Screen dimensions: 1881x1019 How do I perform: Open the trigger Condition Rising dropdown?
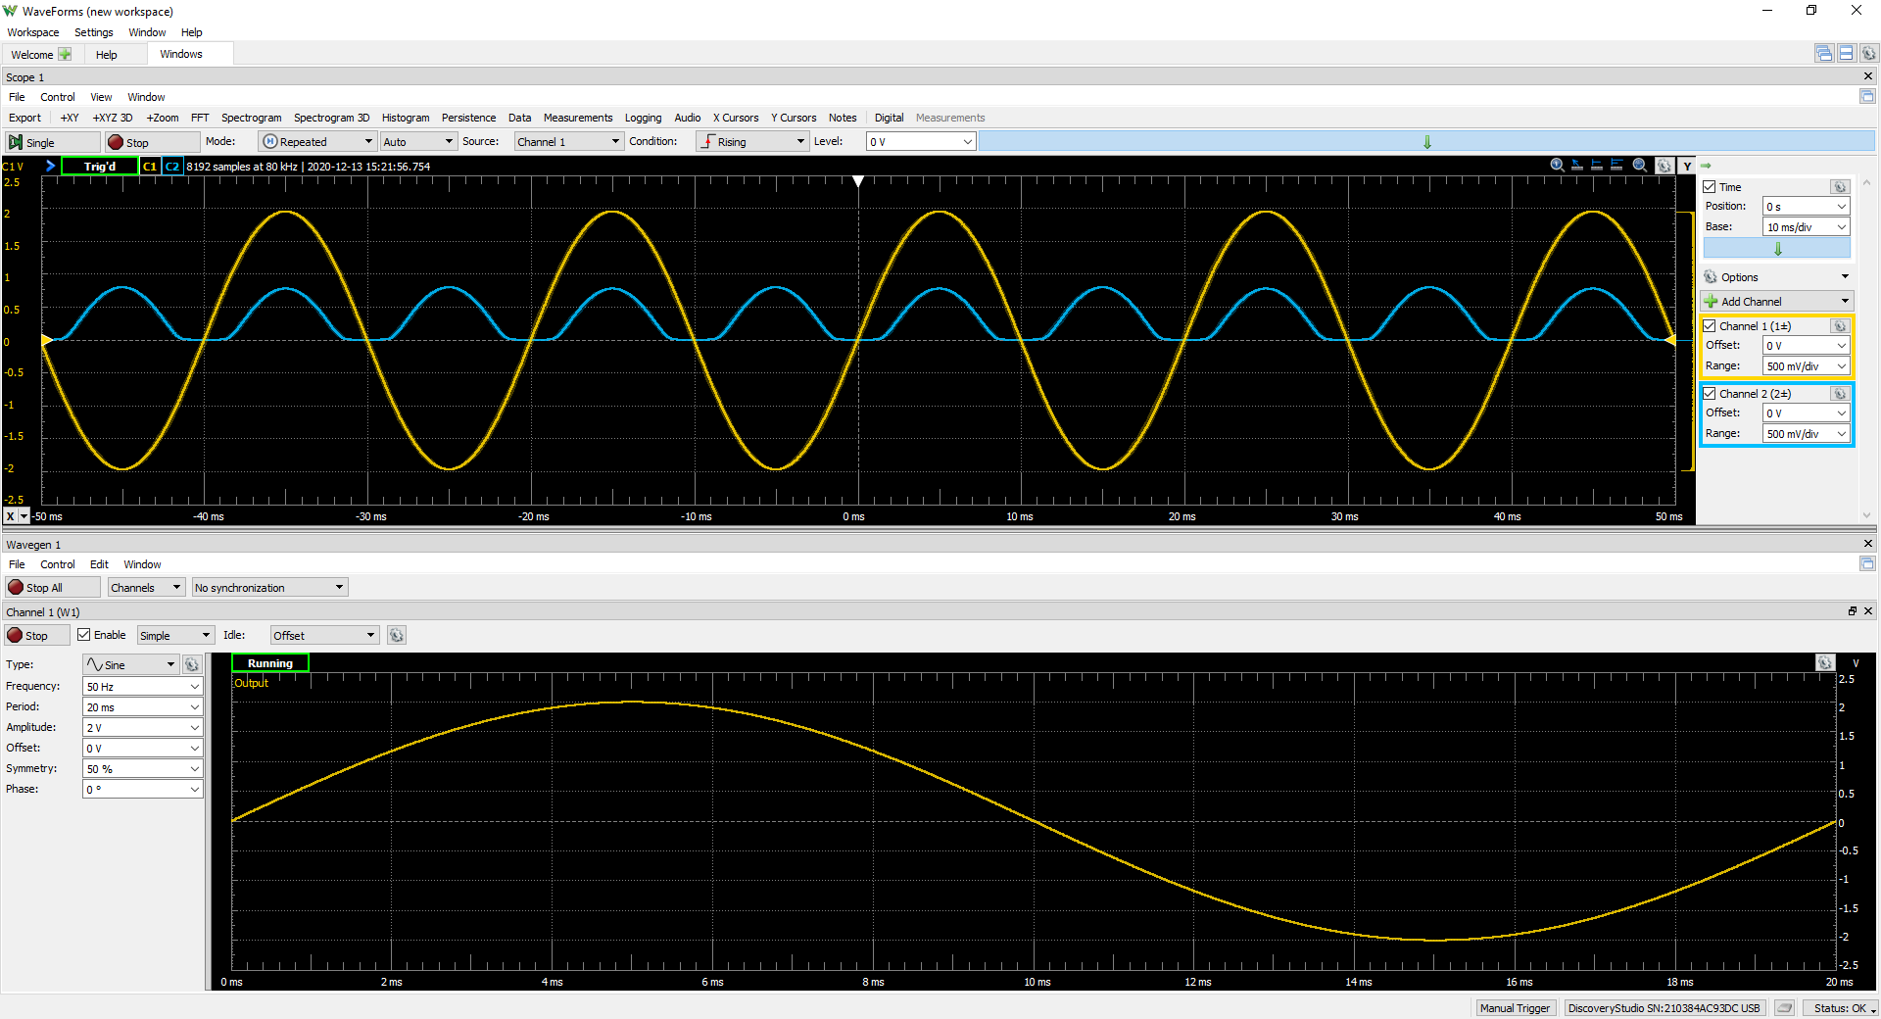pyautogui.click(x=751, y=142)
